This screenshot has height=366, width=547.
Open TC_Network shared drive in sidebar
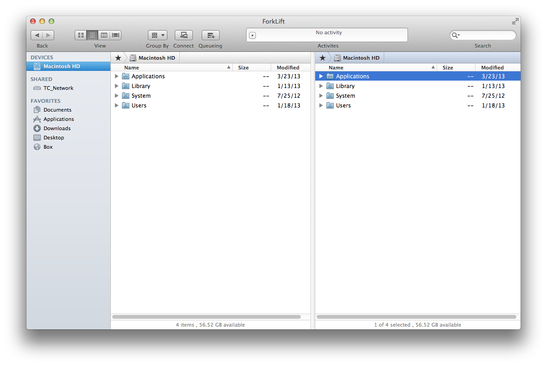click(69, 88)
